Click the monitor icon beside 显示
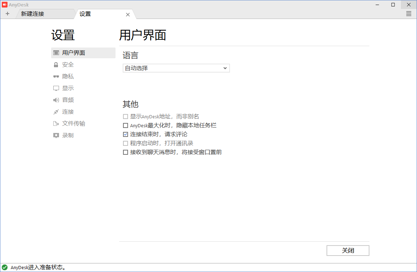 (56, 88)
